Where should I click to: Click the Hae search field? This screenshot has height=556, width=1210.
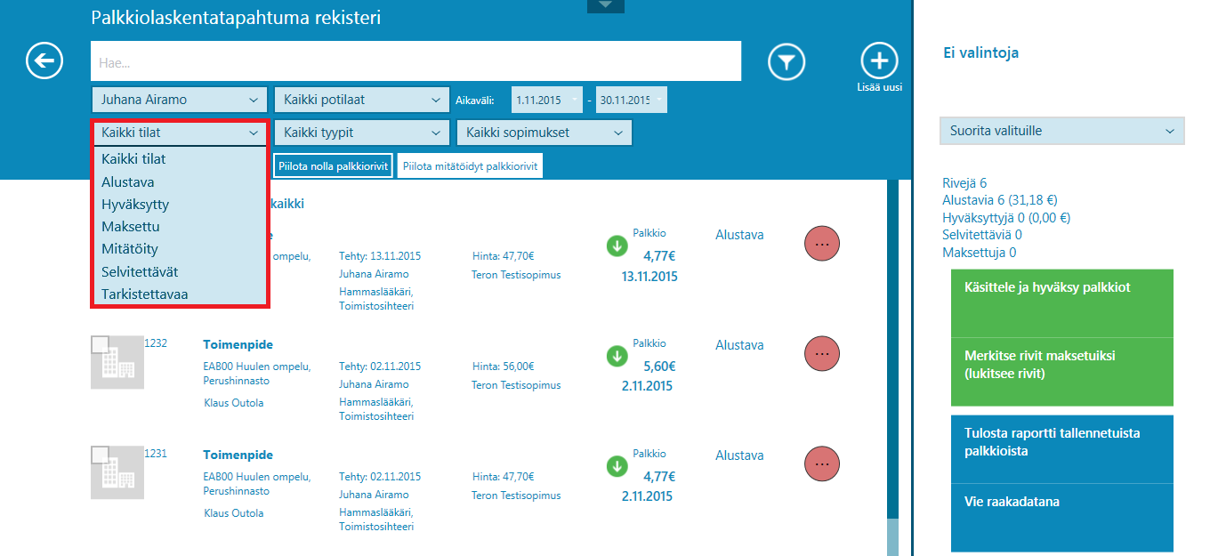[x=415, y=62]
